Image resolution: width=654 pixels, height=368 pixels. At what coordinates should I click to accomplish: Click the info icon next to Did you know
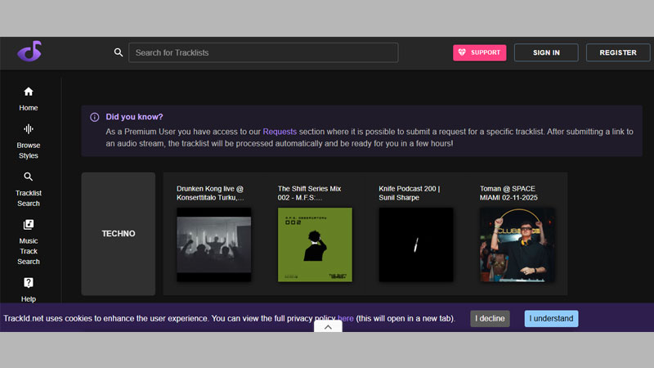[95, 117]
